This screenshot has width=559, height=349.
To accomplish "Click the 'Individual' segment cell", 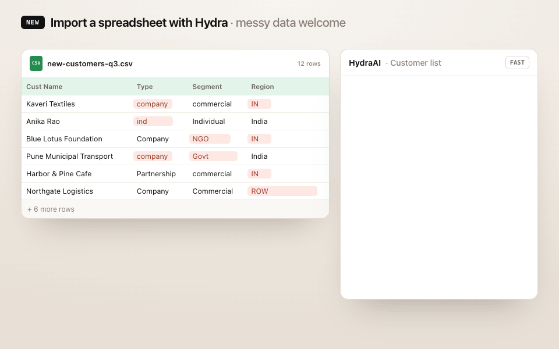I will (x=208, y=122).
